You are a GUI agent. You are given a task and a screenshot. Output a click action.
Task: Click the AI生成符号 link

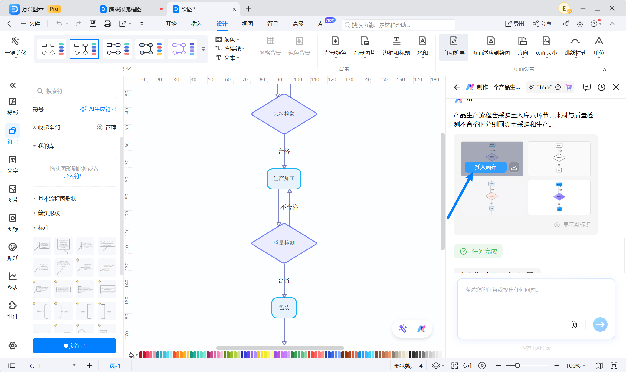click(98, 109)
